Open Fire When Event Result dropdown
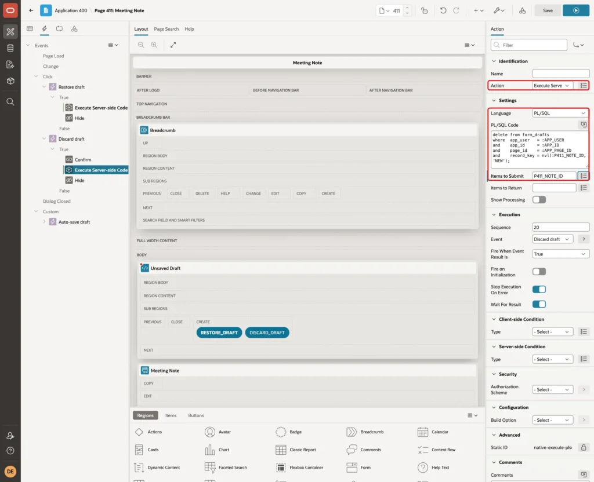Viewport: 594px width, 482px height. (x=561, y=254)
